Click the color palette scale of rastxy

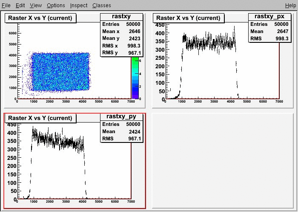point(135,78)
